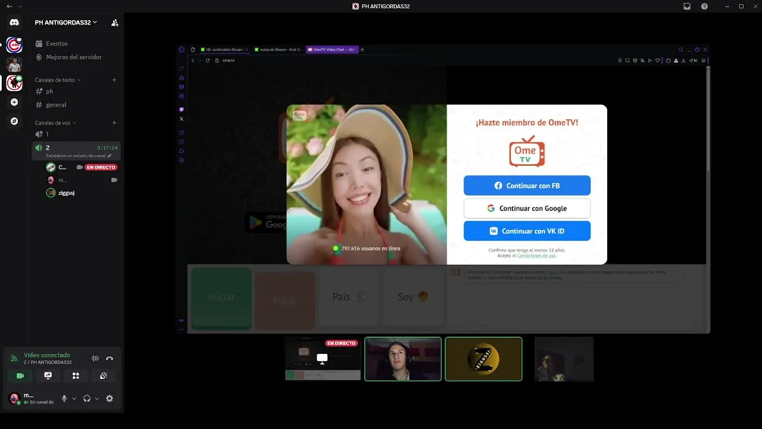
Task: Toggle noise suppression waveform icon
Action: click(x=95, y=358)
